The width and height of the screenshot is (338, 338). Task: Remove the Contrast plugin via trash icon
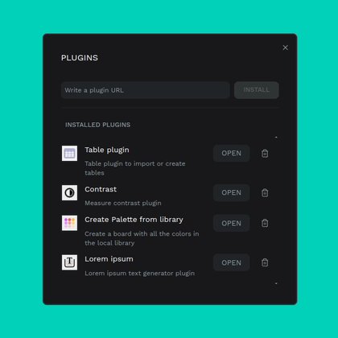point(265,193)
